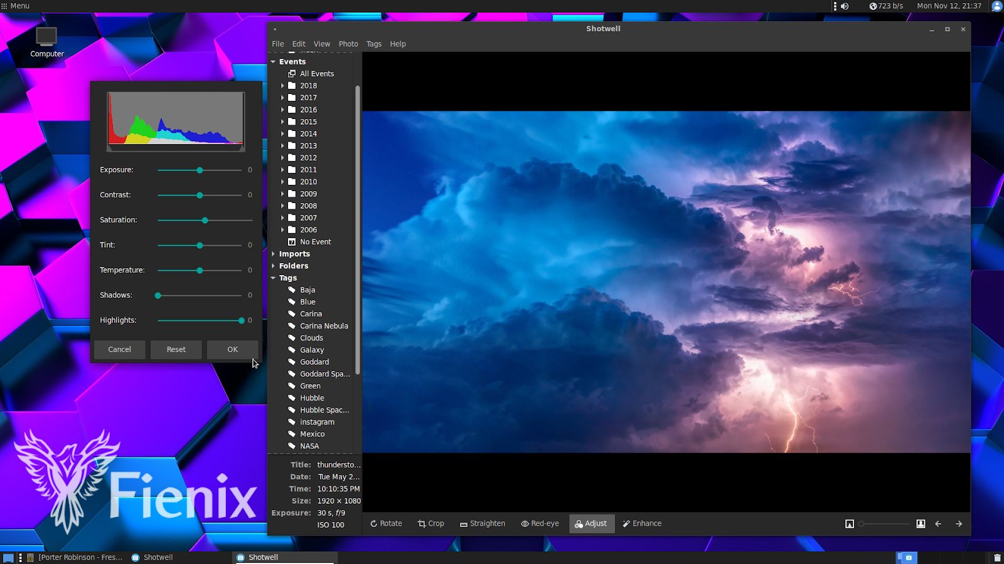Click the Highlights slider handle
Viewport: 1004px width, 564px height.
(x=242, y=321)
